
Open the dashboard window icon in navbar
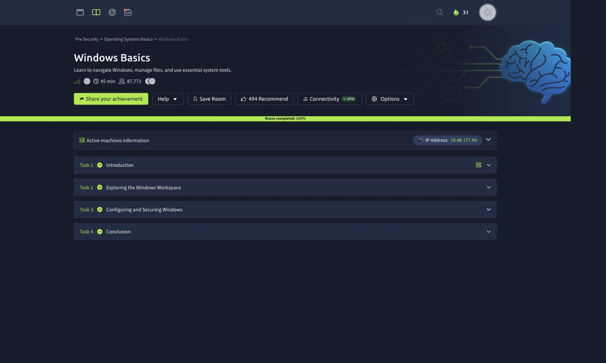[80, 13]
